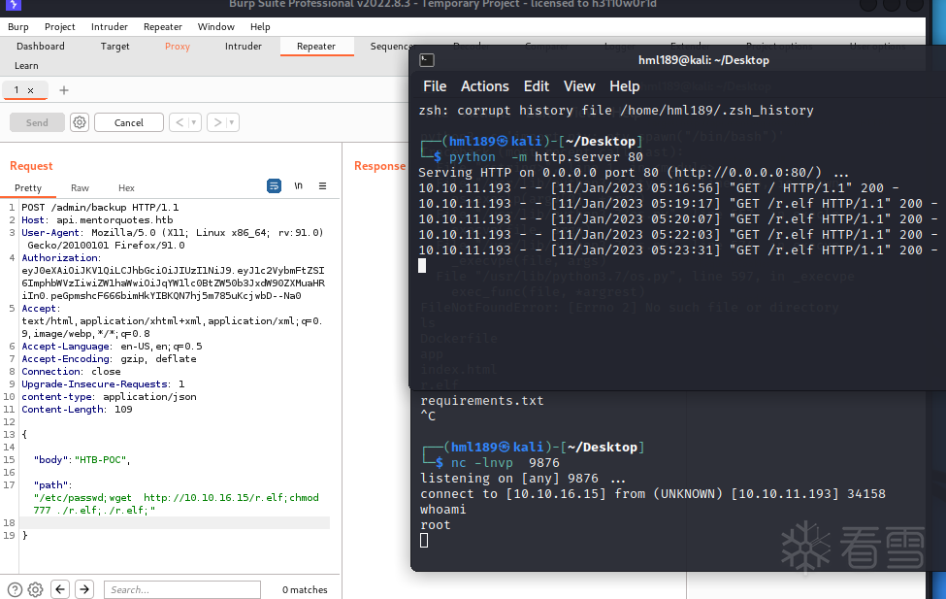Toggle show non-printable characters \n icon
946x599 pixels.
click(299, 186)
